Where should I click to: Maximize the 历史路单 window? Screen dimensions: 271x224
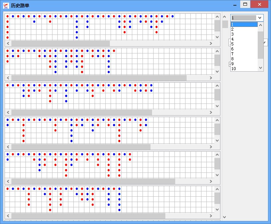245,5
